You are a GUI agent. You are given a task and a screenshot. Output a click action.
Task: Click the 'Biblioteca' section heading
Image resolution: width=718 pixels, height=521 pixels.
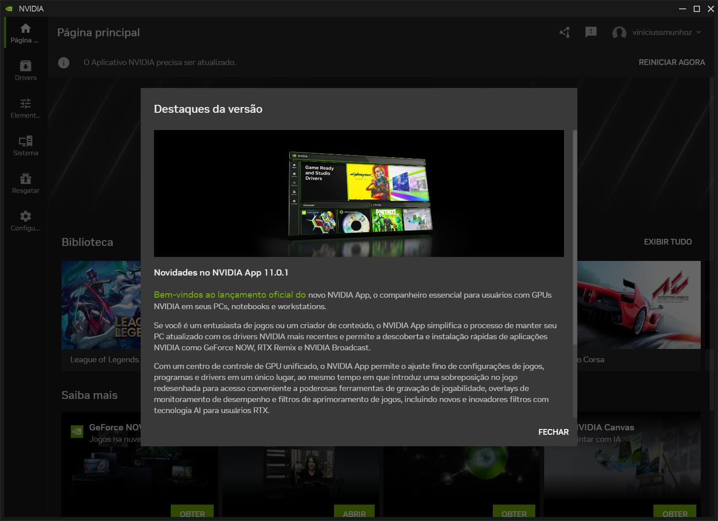[87, 242]
